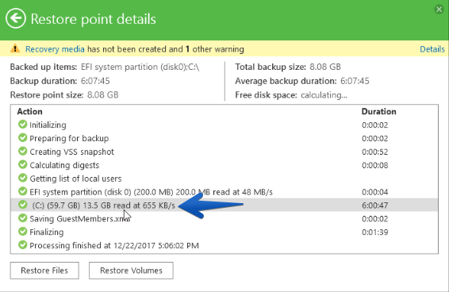Image resolution: width=449 pixels, height=292 pixels.
Task: Click the Action column header
Action: click(x=30, y=111)
